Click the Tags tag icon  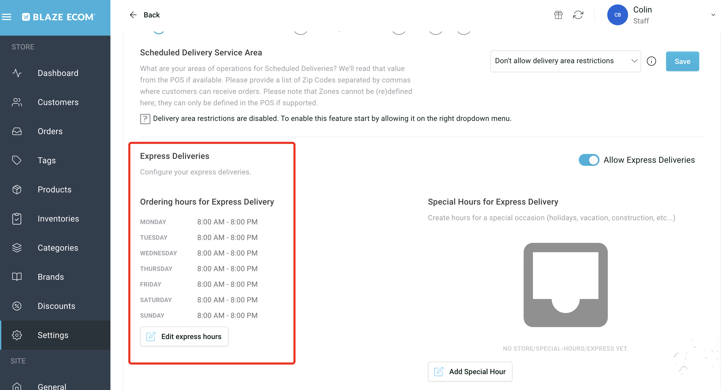pos(17,160)
